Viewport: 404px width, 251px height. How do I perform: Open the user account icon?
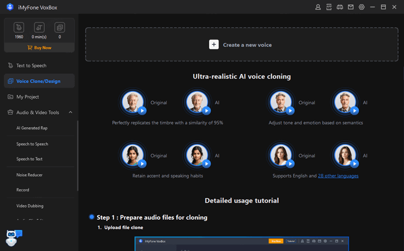[x=318, y=7]
